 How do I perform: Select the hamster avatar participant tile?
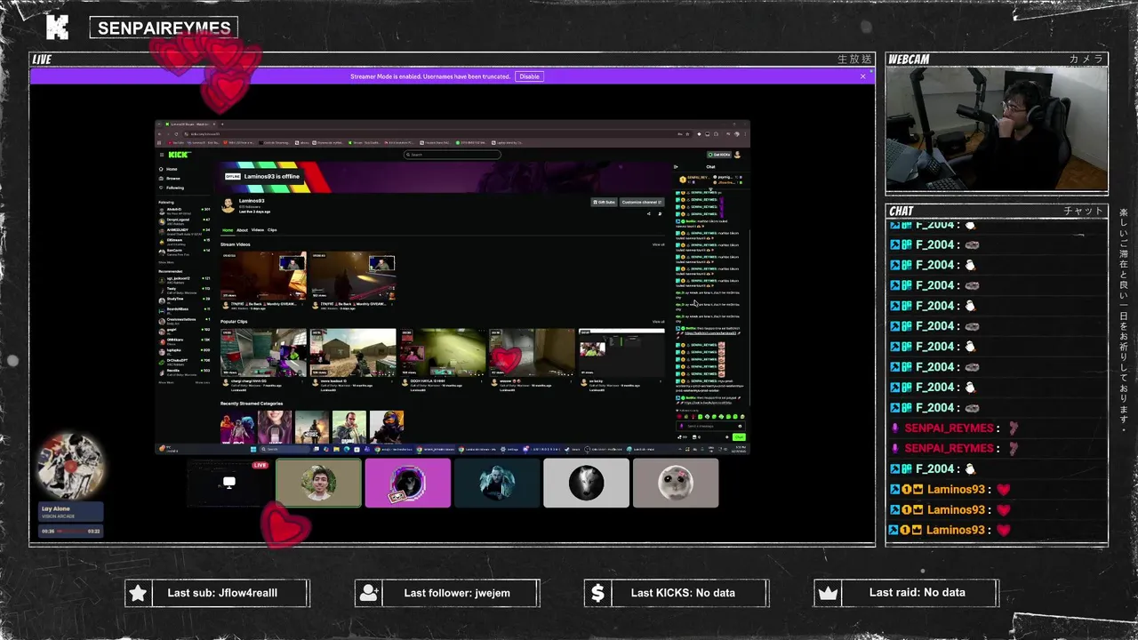point(676,483)
